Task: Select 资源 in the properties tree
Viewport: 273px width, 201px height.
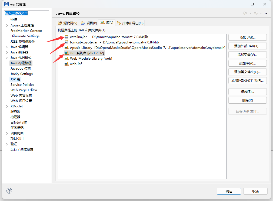Action: point(14,20)
